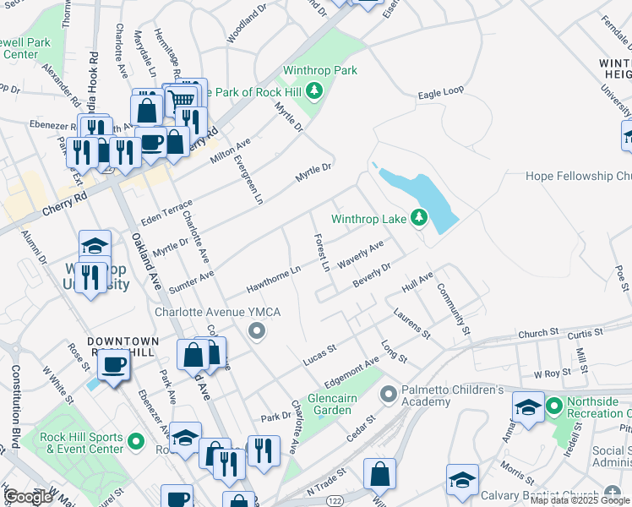The height and width of the screenshot is (507, 632).
Task: Select the Glencairn Garden label
Action: click(332, 404)
